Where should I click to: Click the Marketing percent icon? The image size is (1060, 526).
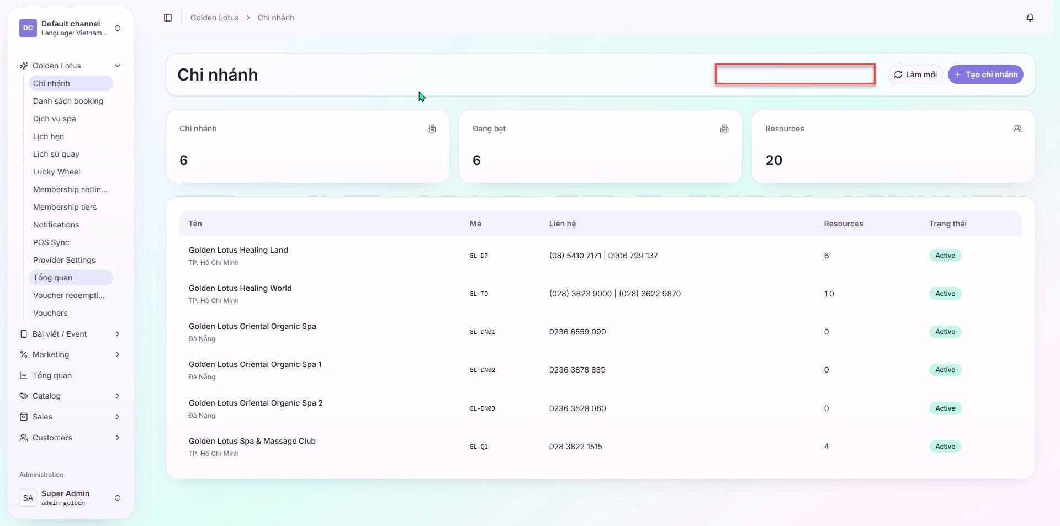tap(24, 354)
